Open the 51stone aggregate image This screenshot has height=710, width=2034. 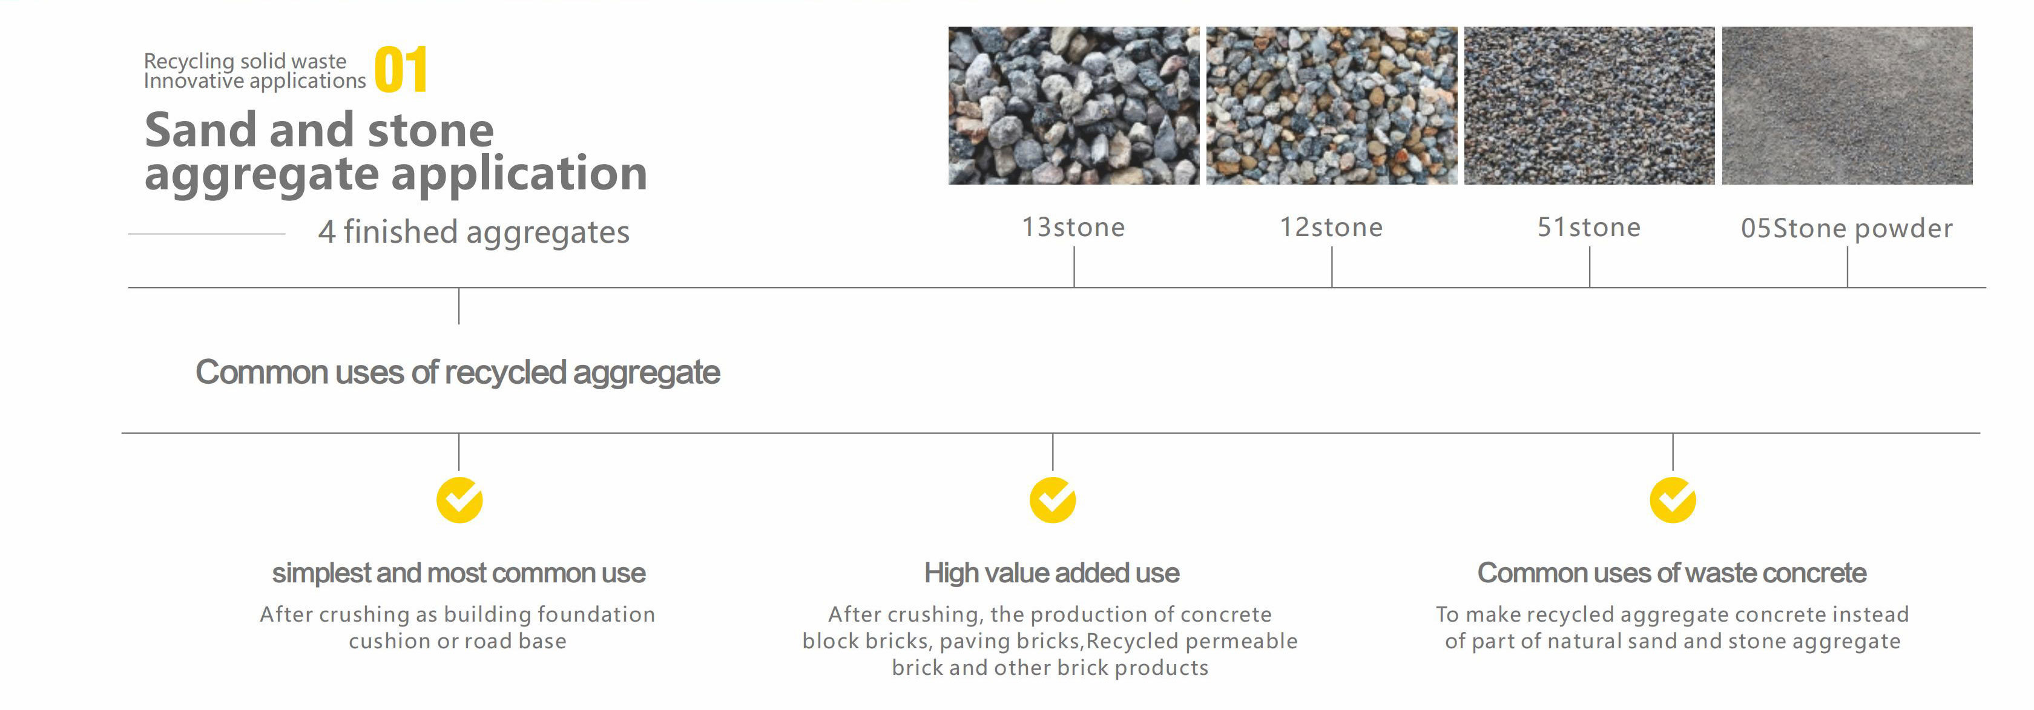1590,106
